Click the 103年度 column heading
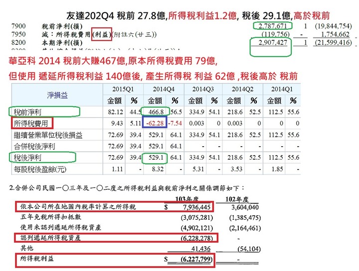This screenshot has width=359, height=271. coord(187,199)
